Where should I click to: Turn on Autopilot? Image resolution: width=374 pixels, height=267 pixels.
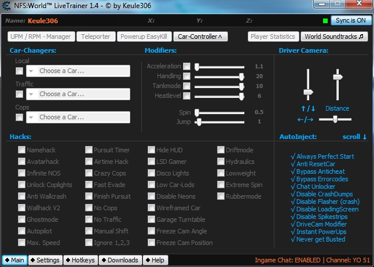[21, 231]
